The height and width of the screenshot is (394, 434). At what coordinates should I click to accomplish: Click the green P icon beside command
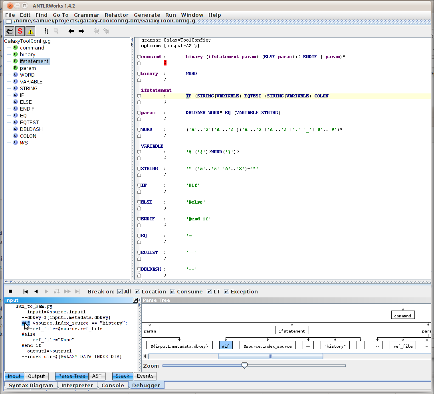[16, 48]
